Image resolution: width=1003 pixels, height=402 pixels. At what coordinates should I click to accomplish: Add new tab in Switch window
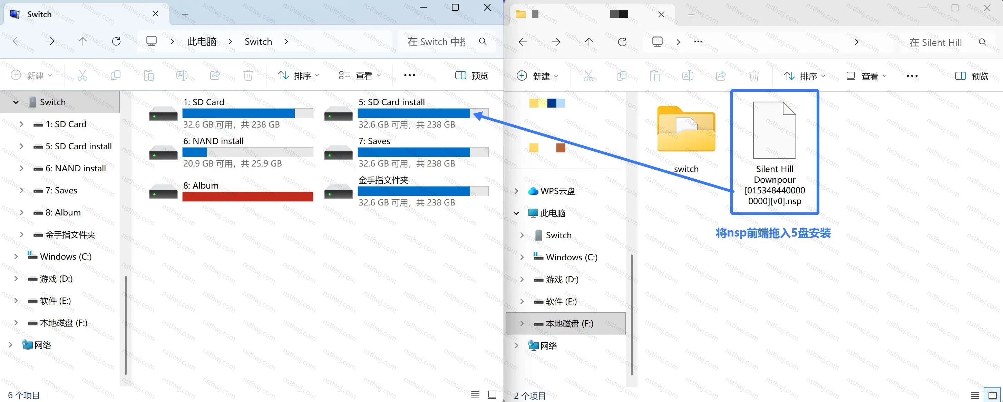185,14
